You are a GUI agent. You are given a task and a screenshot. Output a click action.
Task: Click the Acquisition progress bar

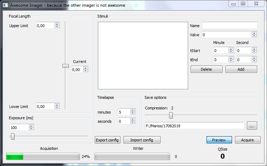point(43,157)
